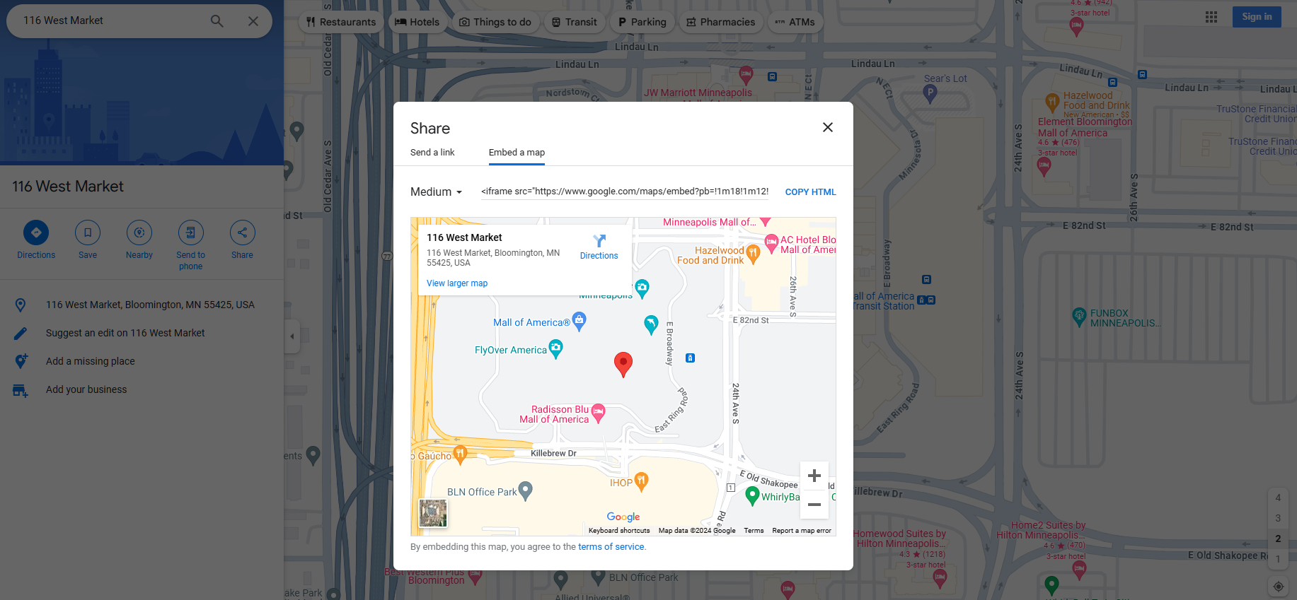Click the search magnifier icon

217,21
